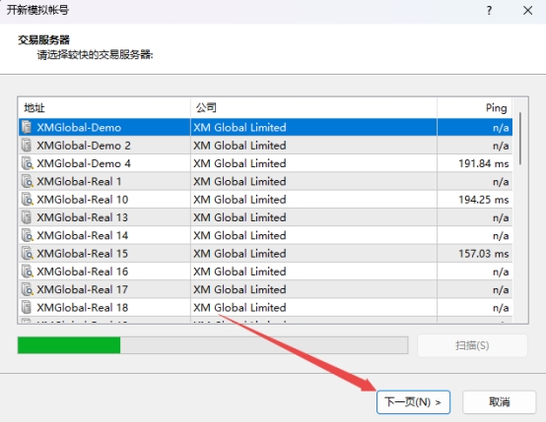Select the XMGlobal-Real 15 server name
The height and width of the screenshot is (422, 546).
click(x=83, y=254)
